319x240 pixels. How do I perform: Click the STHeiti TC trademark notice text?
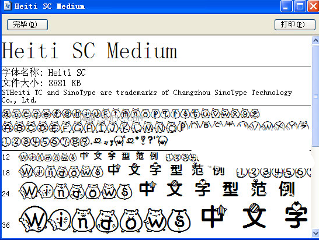coord(147,96)
